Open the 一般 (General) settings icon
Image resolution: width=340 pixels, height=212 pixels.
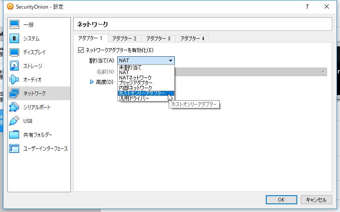pos(14,25)
